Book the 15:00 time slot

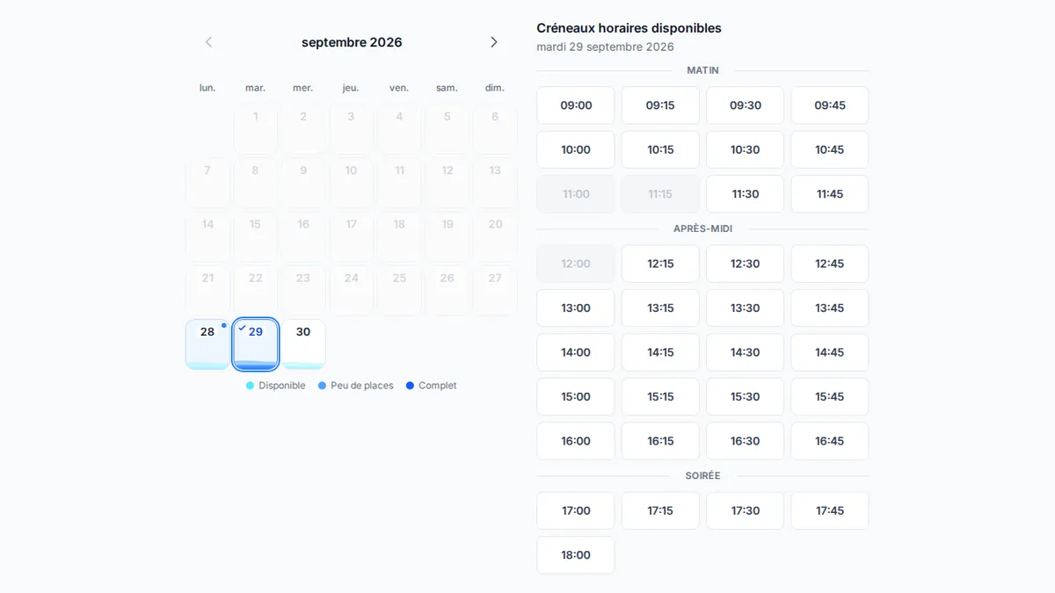point(576,397)
